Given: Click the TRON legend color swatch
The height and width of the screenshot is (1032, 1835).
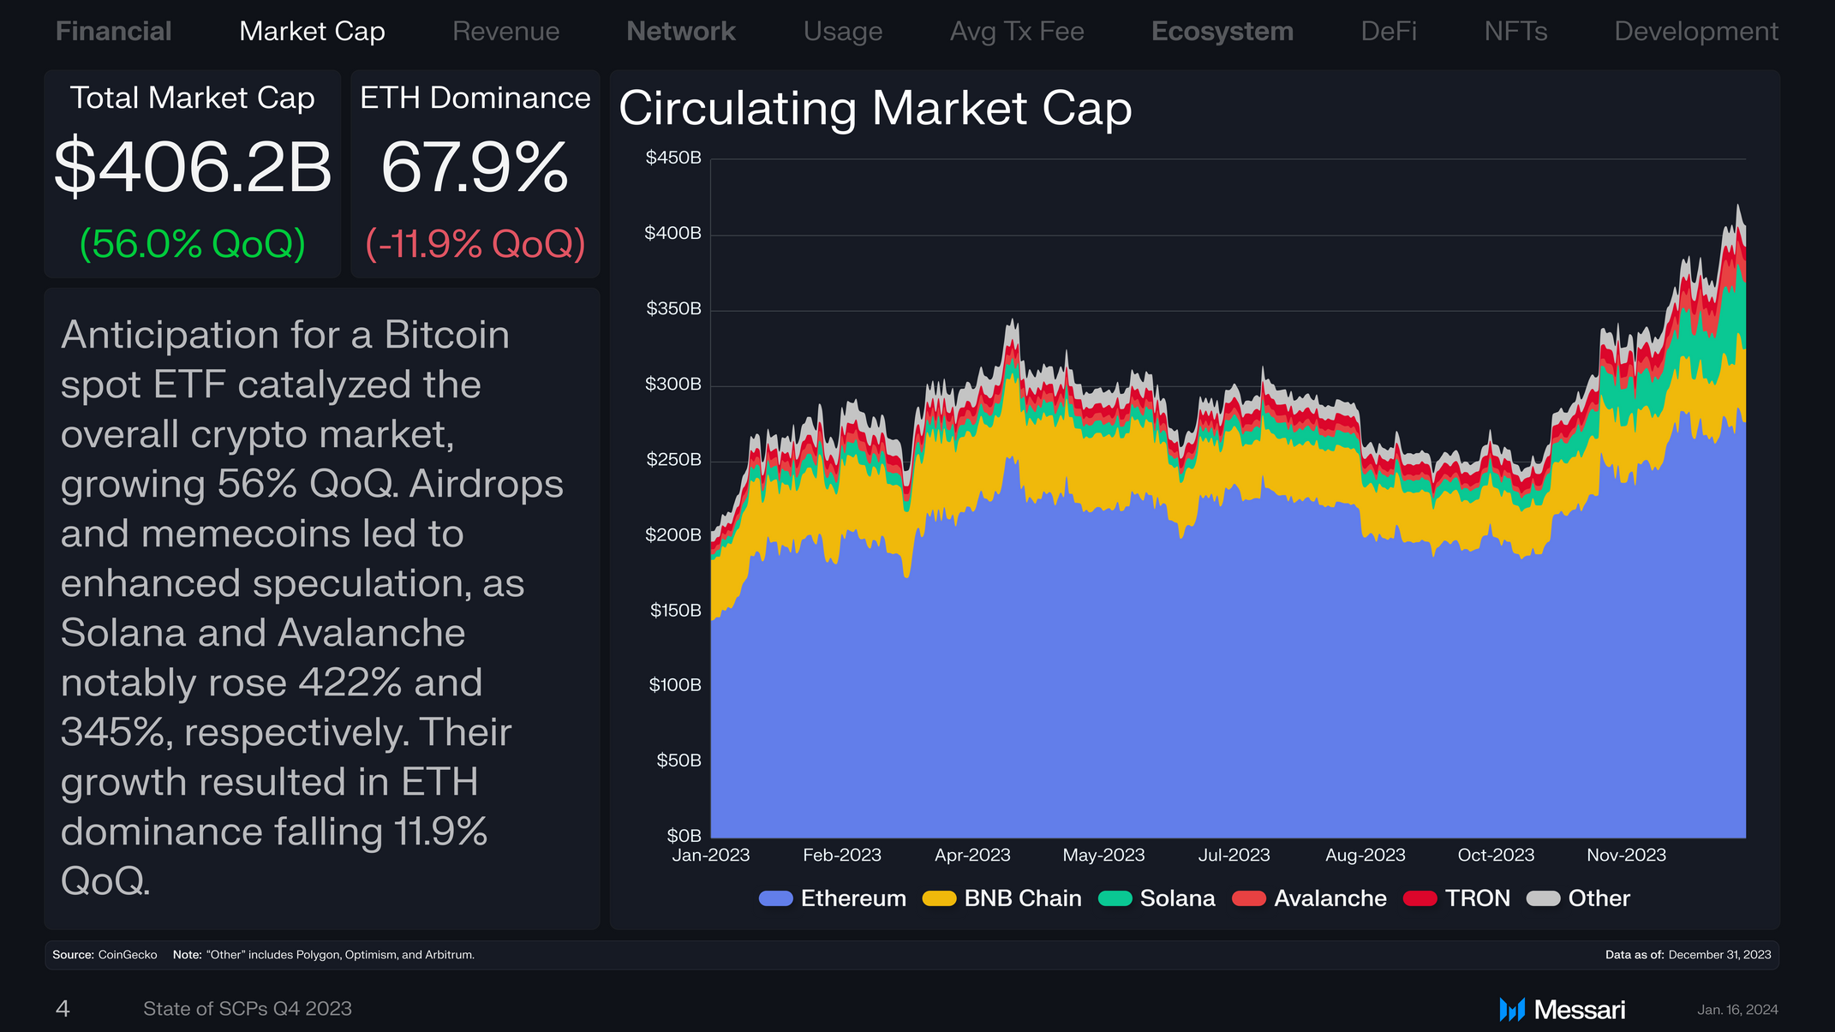Looking at the screenshot, I should click(x=1420, y=898).
